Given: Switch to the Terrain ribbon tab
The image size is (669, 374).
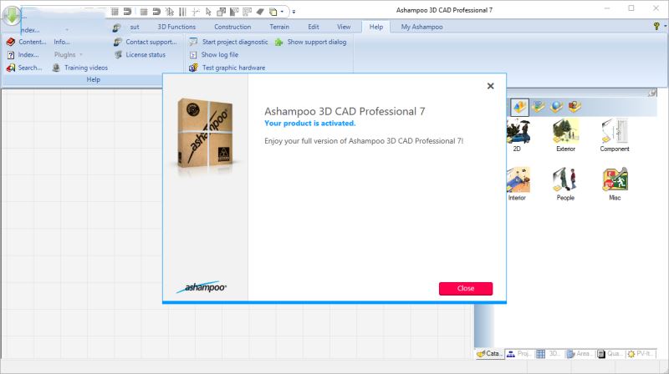Looking at the screenshot, I should tap(279, 27).
